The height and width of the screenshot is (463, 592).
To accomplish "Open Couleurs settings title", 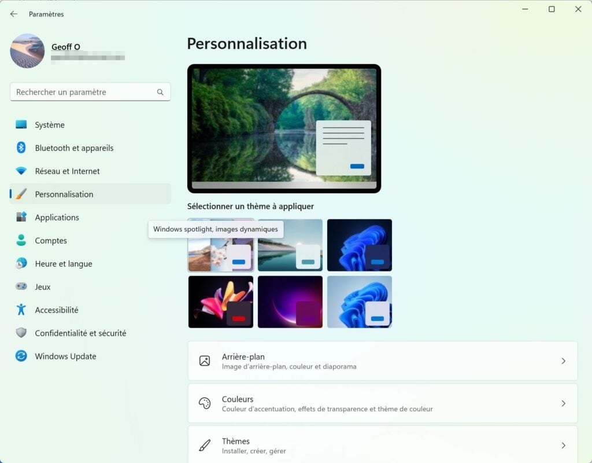I will (238, 399).
